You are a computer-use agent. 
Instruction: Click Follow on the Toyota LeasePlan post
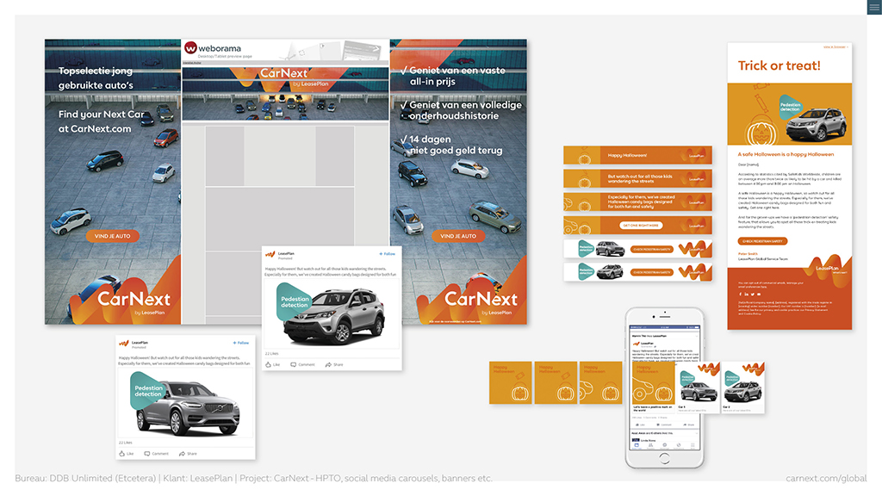[x=387, y=254]
